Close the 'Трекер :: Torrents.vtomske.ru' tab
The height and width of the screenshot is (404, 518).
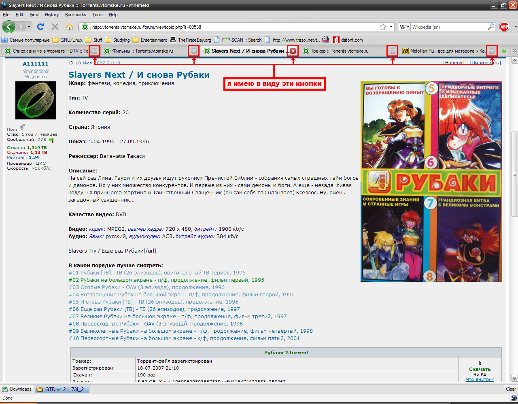(x=392, y=51)
